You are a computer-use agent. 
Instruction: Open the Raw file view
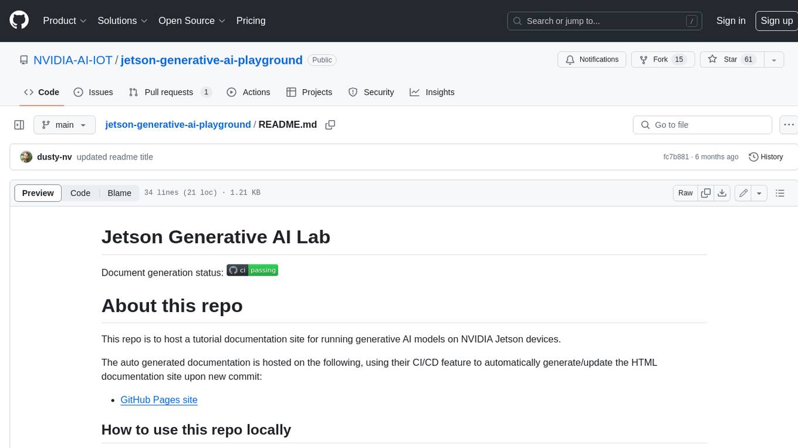(x=685, y=193)
